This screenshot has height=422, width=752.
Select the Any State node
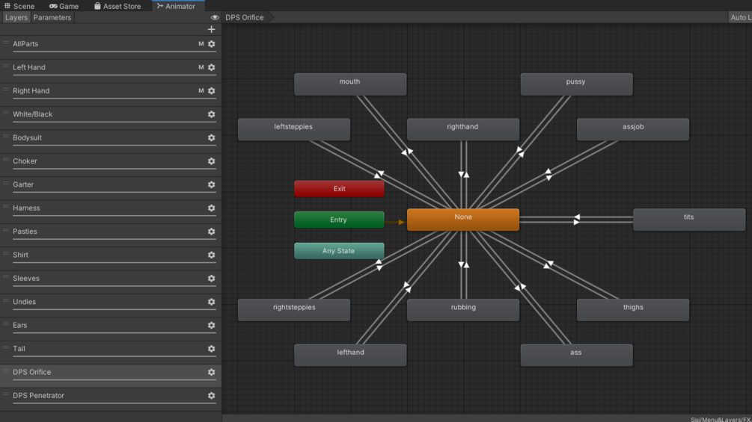pyautogui.click(x=339, y=251)
